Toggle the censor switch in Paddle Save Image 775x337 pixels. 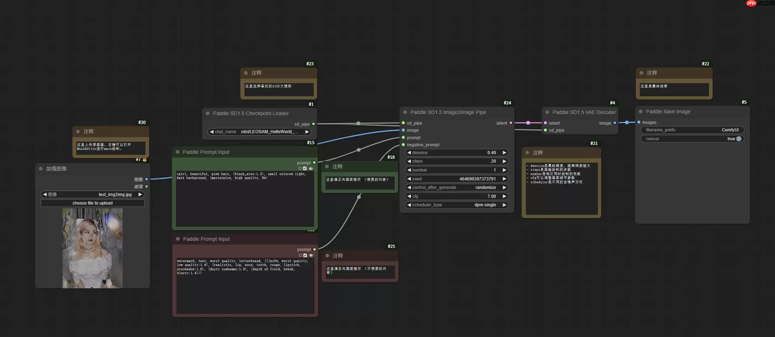point(738,139)
